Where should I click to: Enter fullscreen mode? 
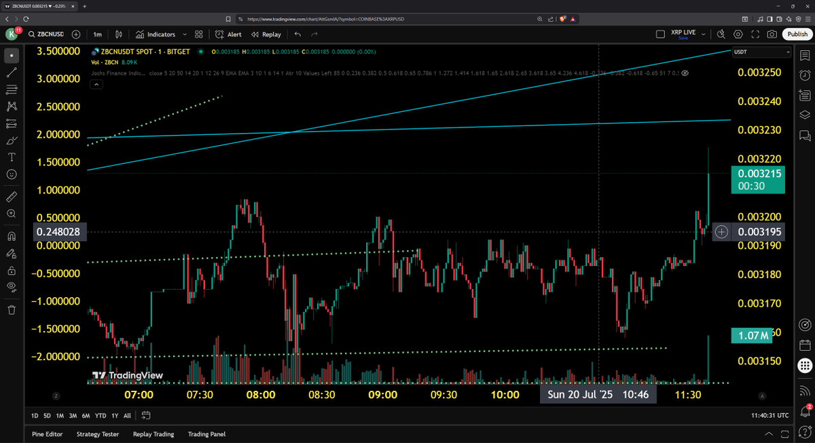(755, 34)
